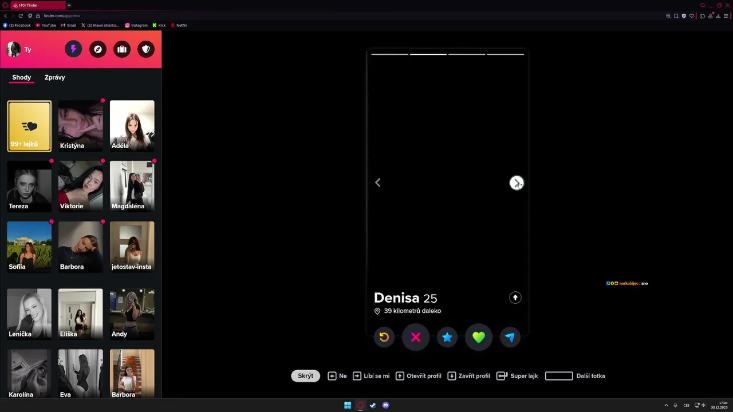Click the location pin icon by distance

(377, 311)
